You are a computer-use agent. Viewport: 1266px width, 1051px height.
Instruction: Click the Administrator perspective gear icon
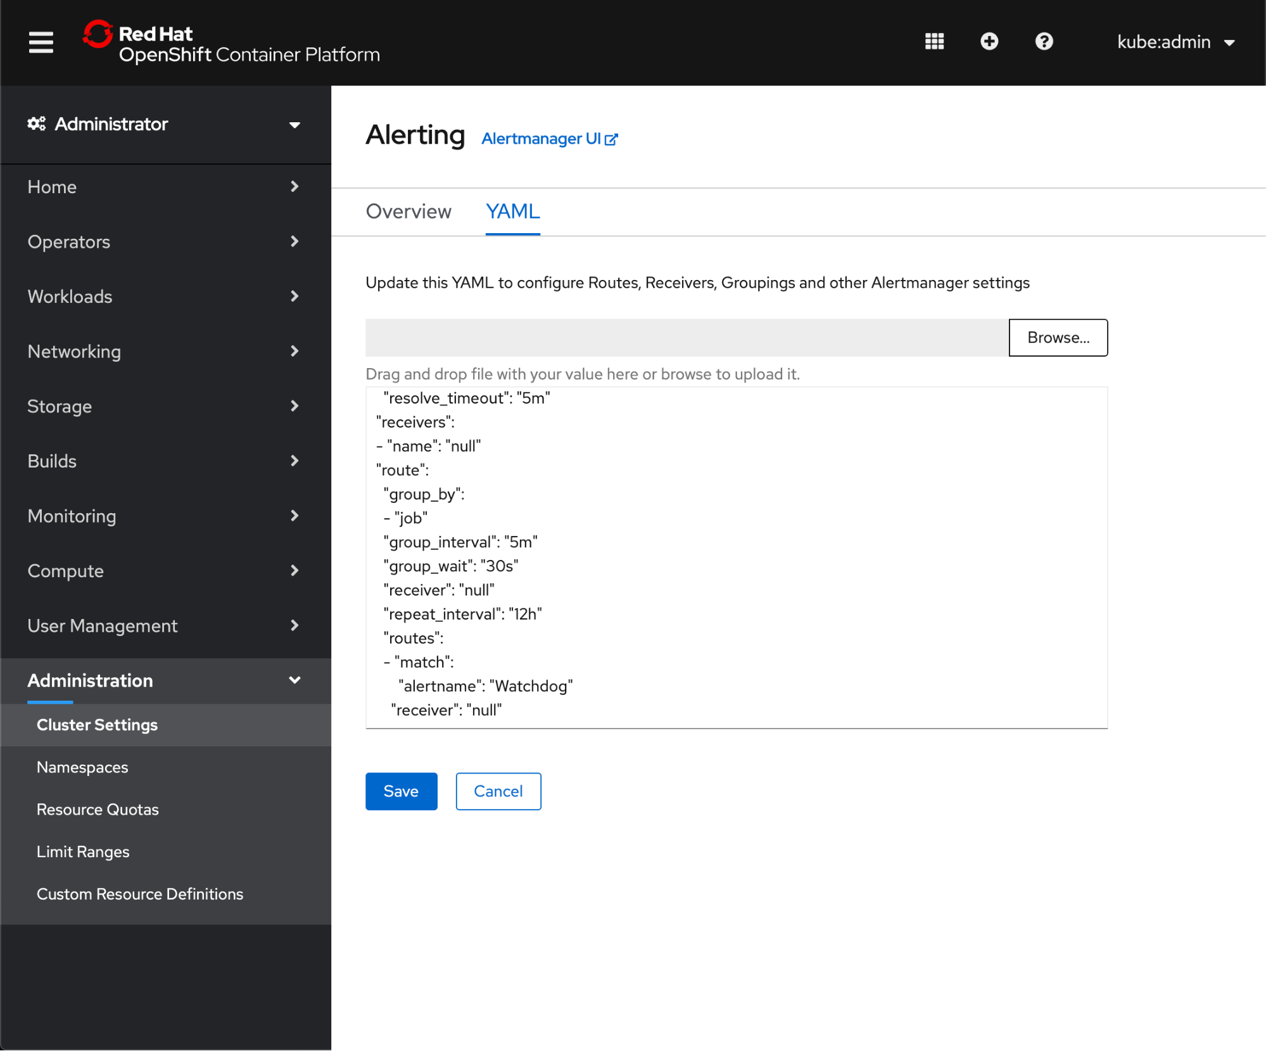click(36, 124)
